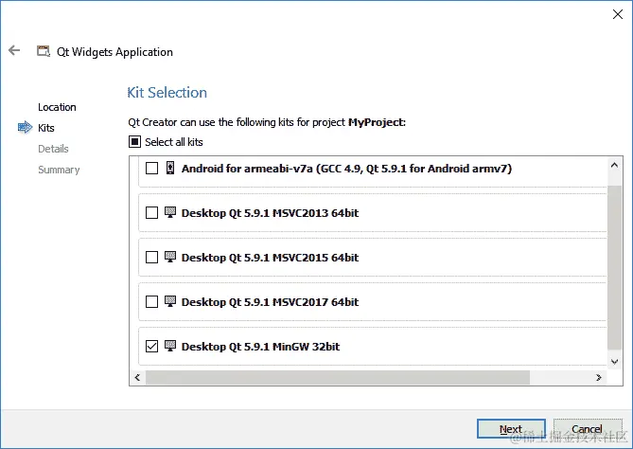Close the wizard dialog
The width and height of the screenshot is (633, 449).
[x=618, y=14]
